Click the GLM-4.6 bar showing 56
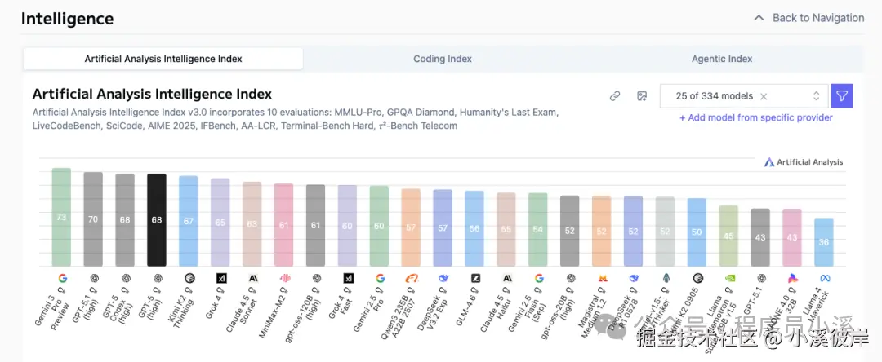The height and width of the screenshot is (362, 882). click(x=474, y=228)
